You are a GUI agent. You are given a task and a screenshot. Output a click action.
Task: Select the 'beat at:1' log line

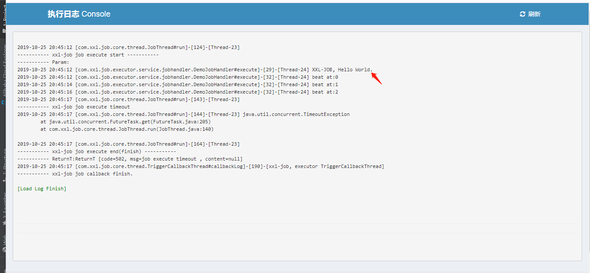tap(178, 84)
